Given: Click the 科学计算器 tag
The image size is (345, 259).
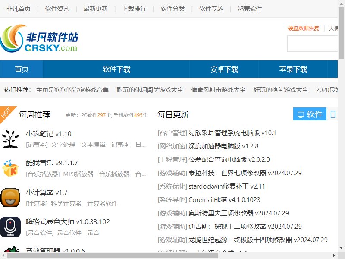Looking at the screenshot, I should pyautogui.click(x=66, y=203).
